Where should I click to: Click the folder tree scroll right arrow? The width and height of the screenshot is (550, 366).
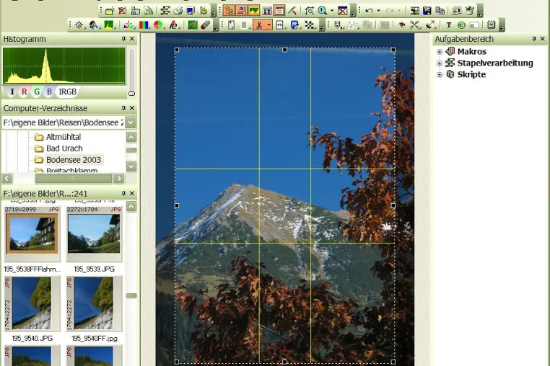pyautogui.click(x=119, y=179)
